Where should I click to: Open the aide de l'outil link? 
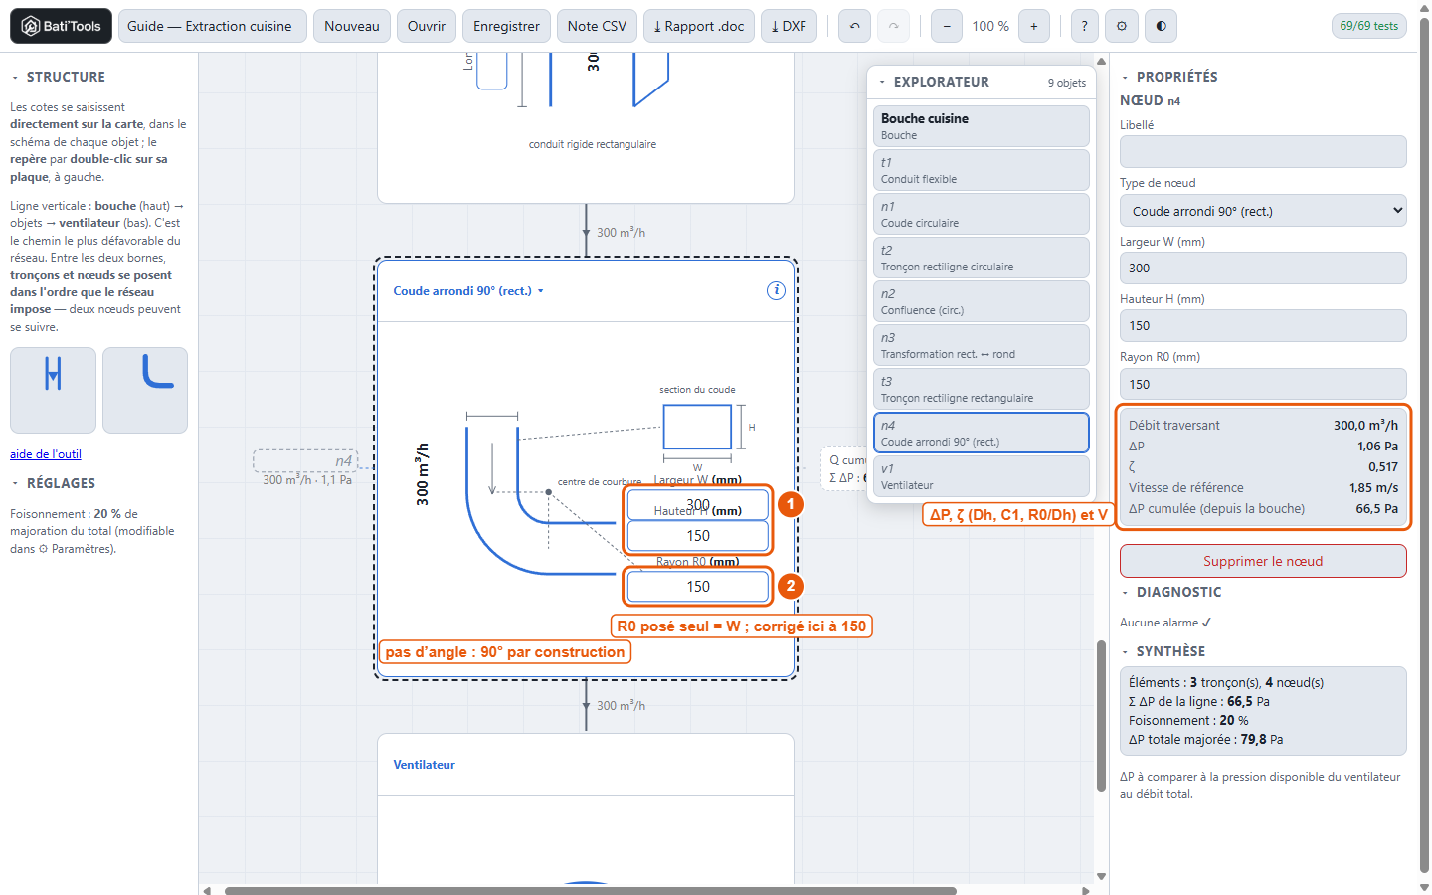[x=46, y=454]
